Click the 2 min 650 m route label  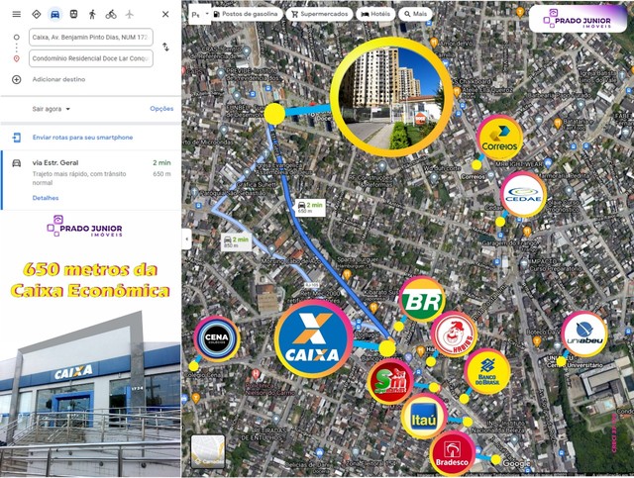click(x=310, y=208)
